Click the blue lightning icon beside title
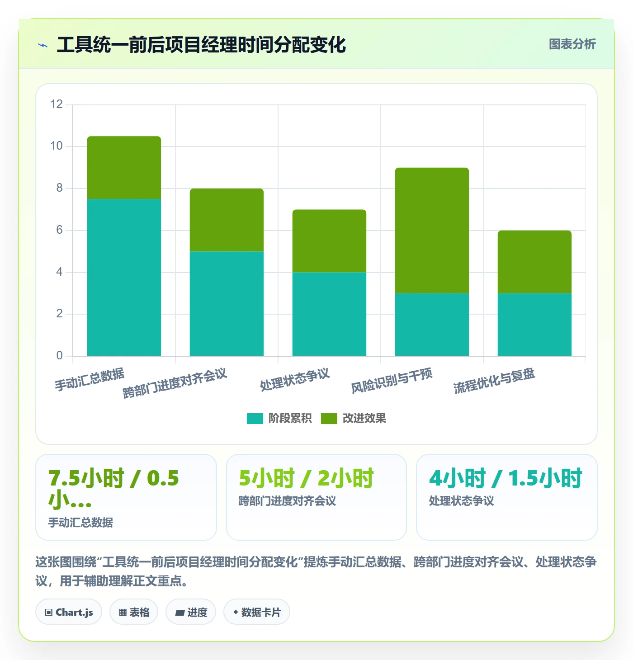 tap(43, 45)
